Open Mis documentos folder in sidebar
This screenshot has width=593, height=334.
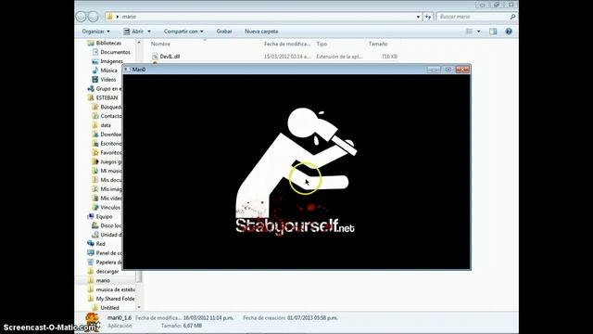[111, 180]
